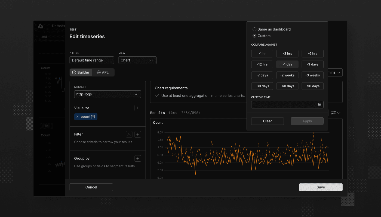The height and width of the screenshot is (217, 381).
Task: Switch to the APL tab
Action: [x=103, y=72]
